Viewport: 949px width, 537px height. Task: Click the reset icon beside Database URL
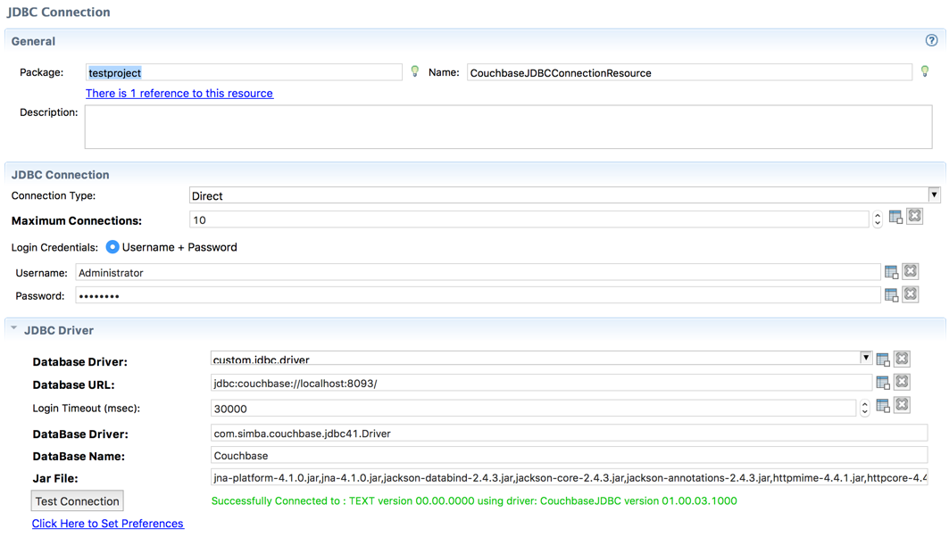[x=902, y=381]
